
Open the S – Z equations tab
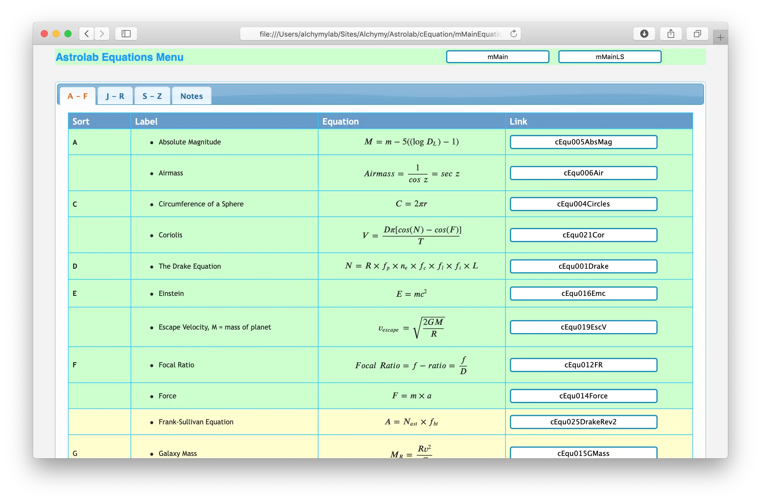tap(151, 96)
